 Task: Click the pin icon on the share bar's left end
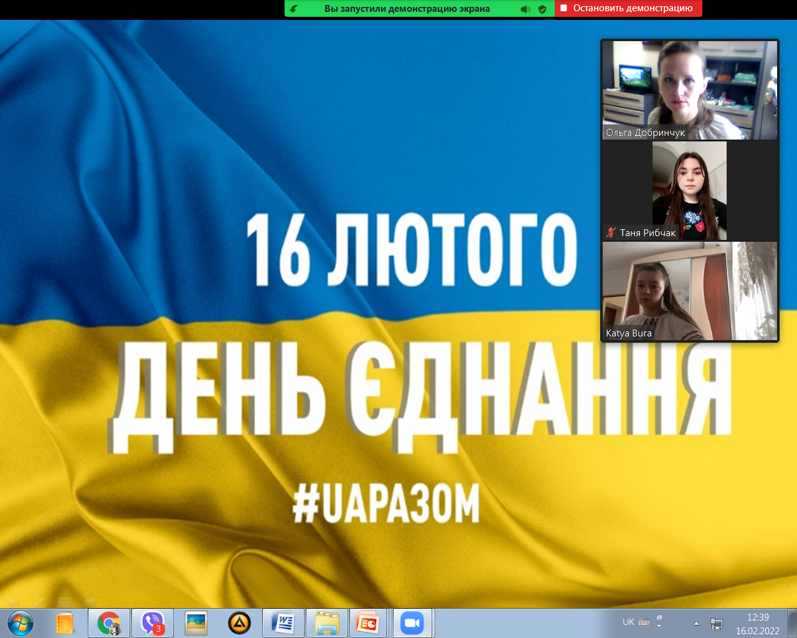click(x=294, y=9)
